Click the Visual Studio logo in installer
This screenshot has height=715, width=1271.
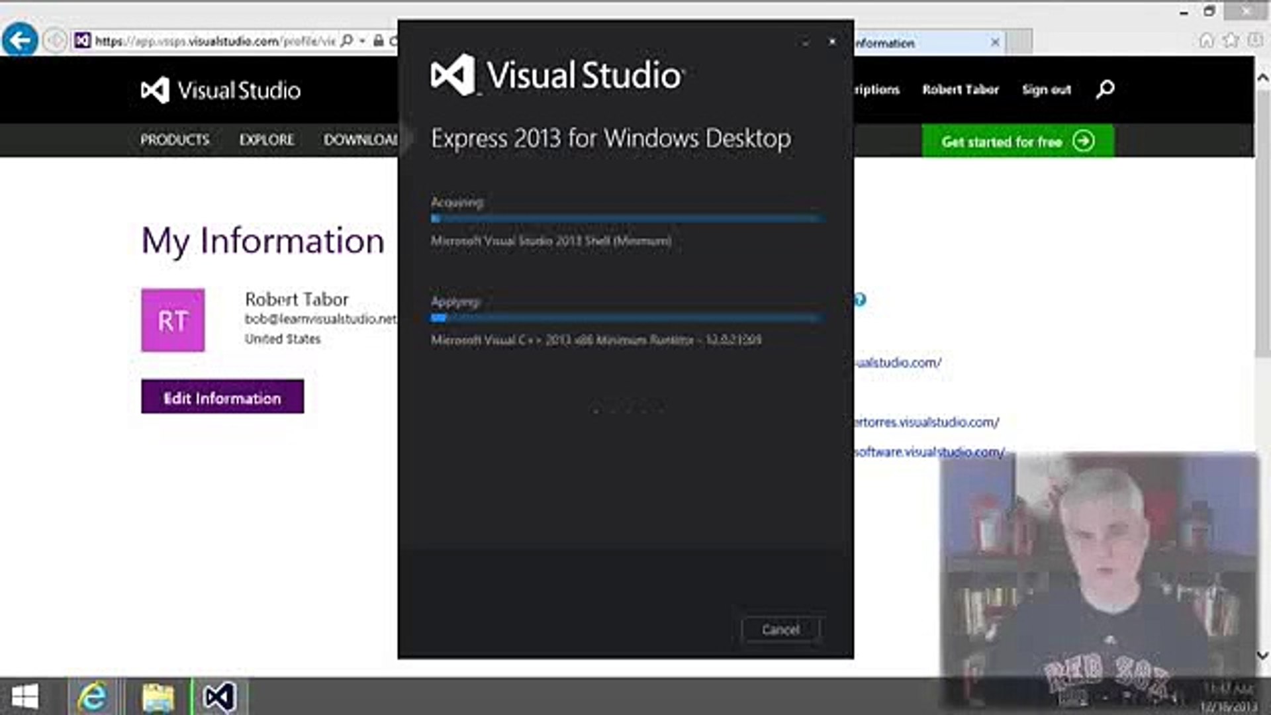(557, 74)
